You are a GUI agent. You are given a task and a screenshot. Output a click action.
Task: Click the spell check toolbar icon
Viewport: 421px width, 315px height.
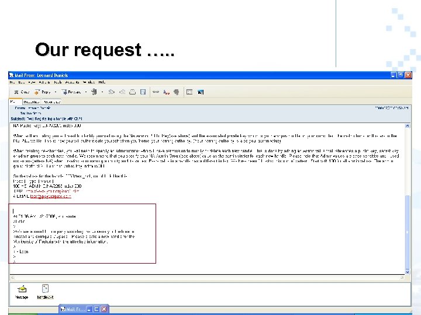166,92
